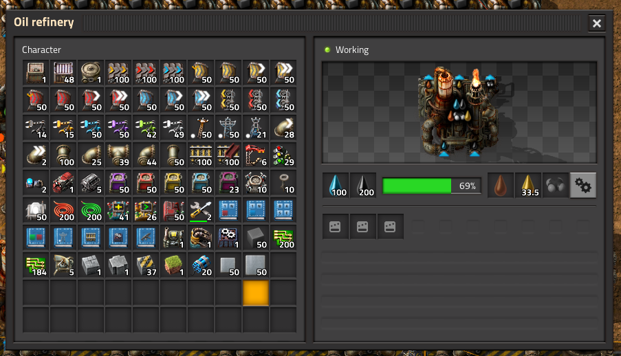Image resolution: width=621 pixels, height=356 pixels.
Task: Pick up the green circuit stack of 184
Action: [x=36, y=266]
